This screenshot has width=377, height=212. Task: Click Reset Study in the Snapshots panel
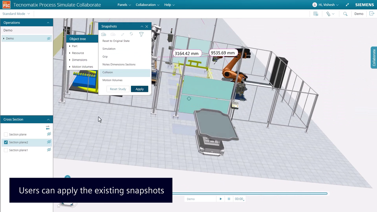pos(118,89)
